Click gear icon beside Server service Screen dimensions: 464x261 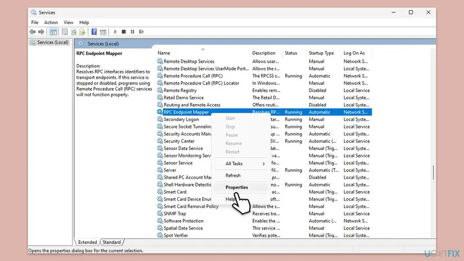pyautogui.click(x=160, y=170)
